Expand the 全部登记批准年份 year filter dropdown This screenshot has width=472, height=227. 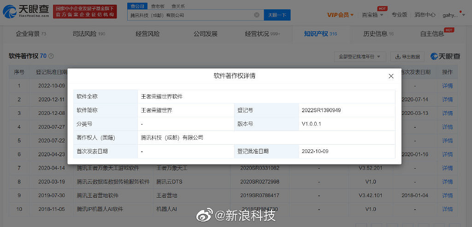click(360, 57)
